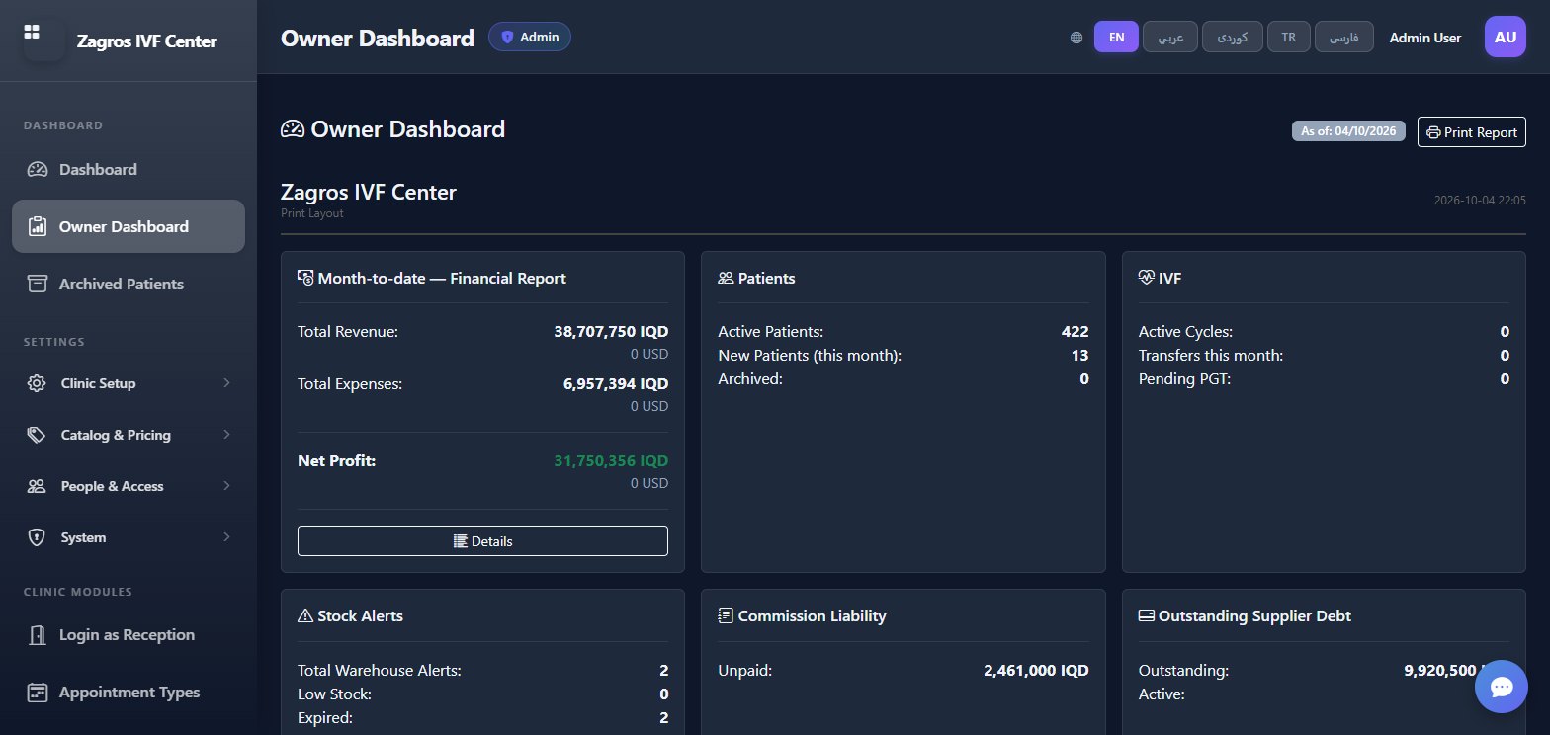Select Owner Dashboard in the sidebar

[x=129, y=226]
